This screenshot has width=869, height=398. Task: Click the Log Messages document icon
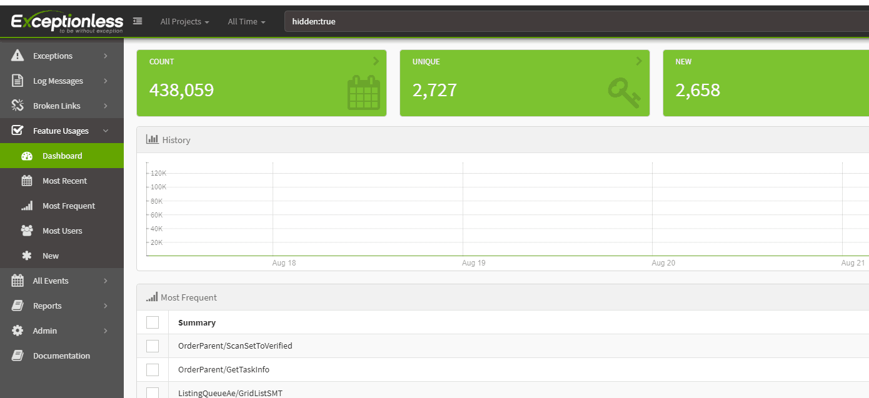[18, 80]
